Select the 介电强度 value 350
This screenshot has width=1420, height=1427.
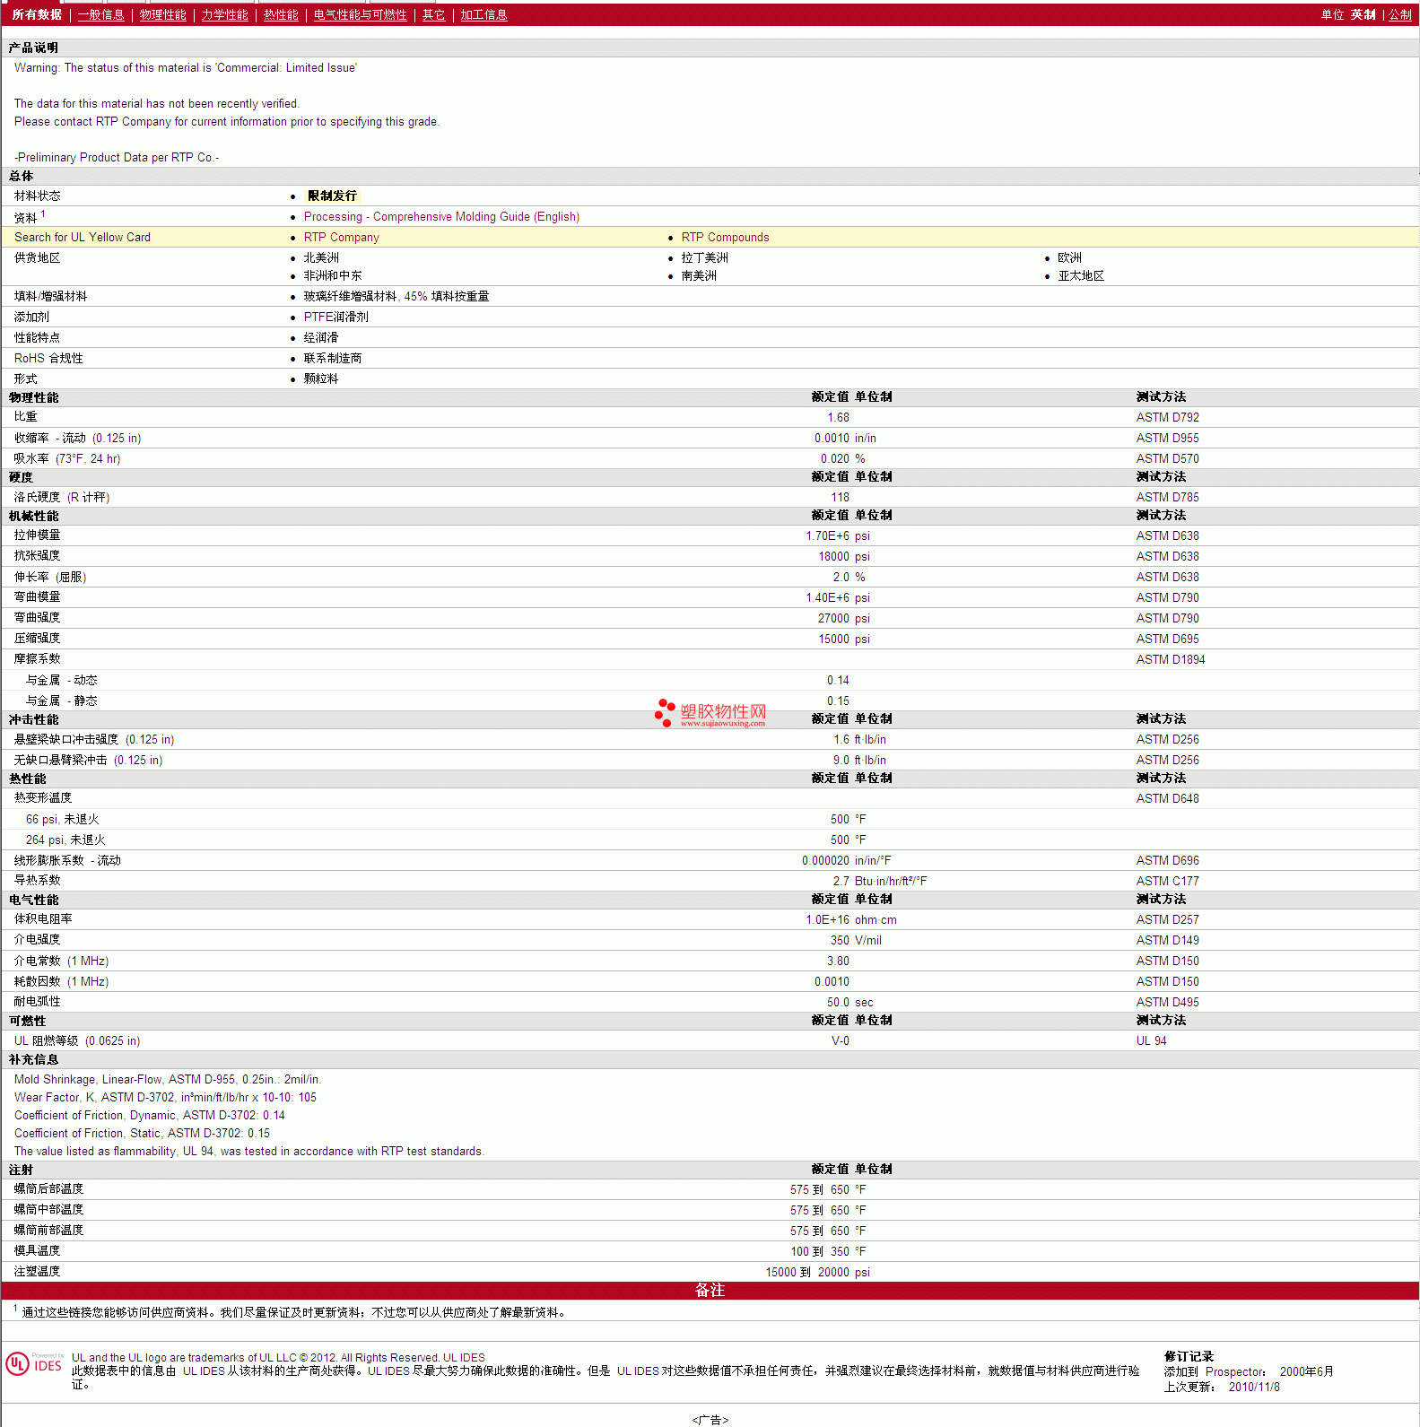(840, 940)
